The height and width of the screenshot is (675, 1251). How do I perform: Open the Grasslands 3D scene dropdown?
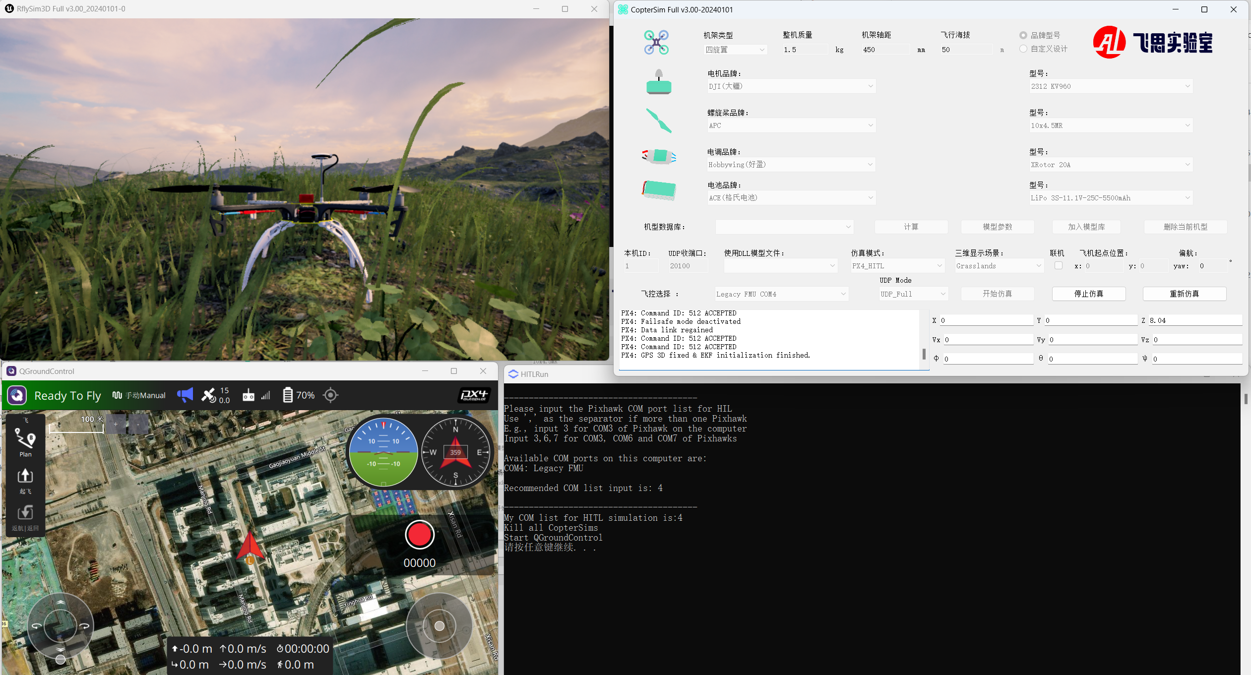tap(999, 266)
